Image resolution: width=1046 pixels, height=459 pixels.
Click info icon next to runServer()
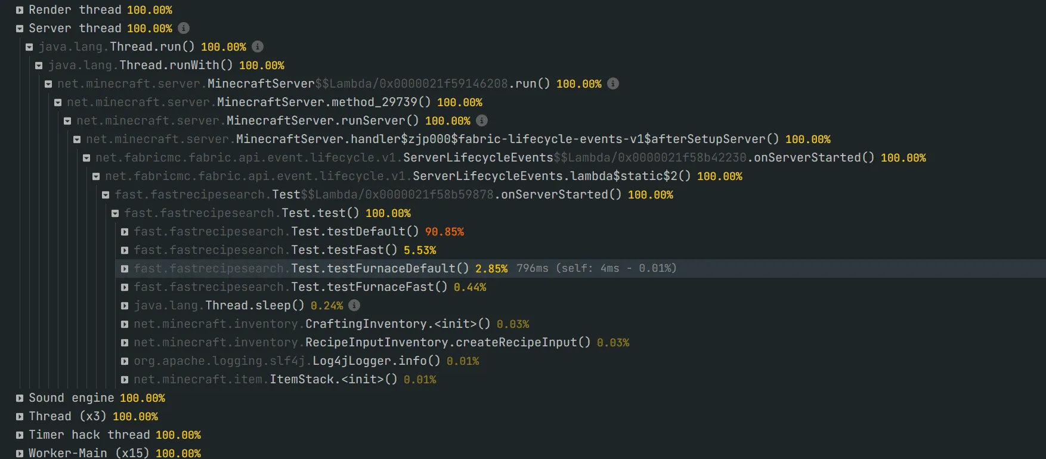coord(482,120)
